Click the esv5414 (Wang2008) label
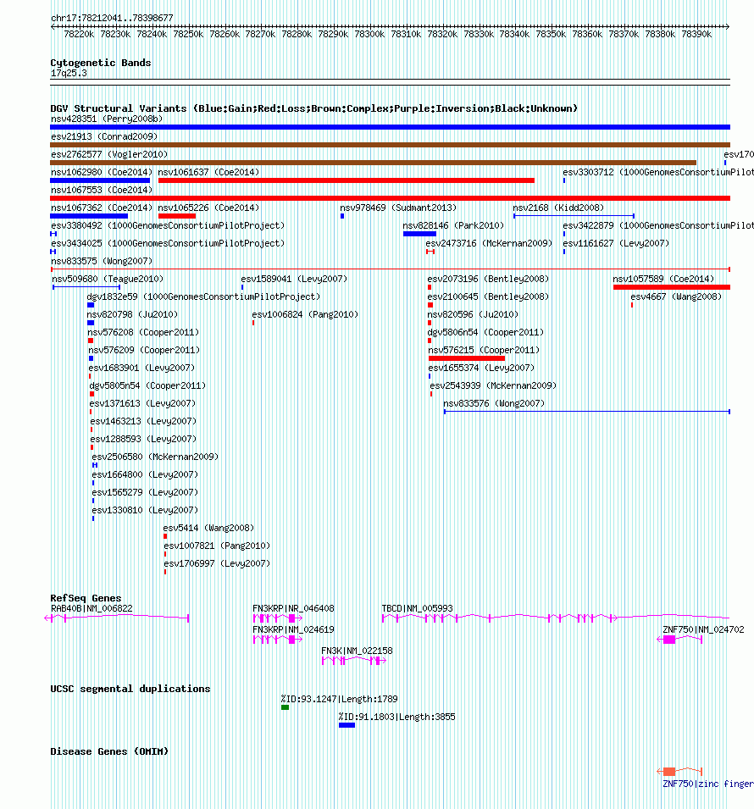754x809 pixels. pyautogui.click(x=208, y=528)
